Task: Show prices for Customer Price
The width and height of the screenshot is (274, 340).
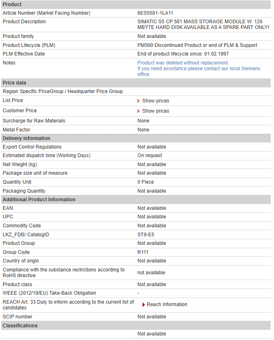Action: coord(156,111)
